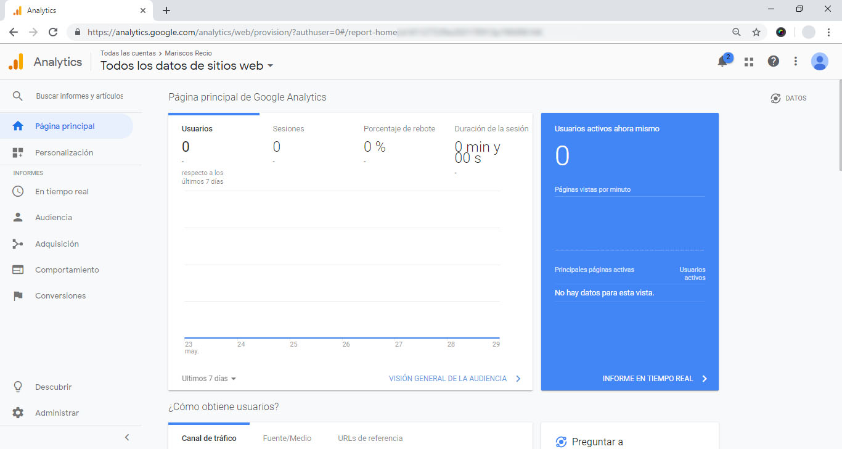The image size is (842, 449).
Task: Click the Buscar informes y artículos search field
Action: click(79, 96)
